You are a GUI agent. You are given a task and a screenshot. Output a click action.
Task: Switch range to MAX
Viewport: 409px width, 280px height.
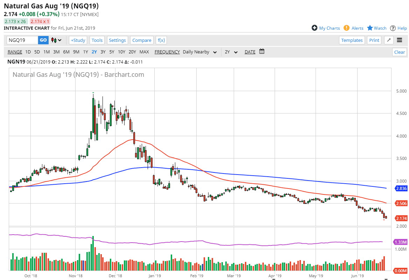[x=144, y=52]
